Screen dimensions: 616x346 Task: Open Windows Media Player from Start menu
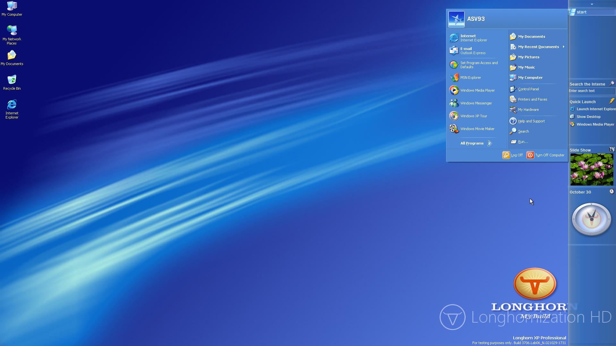click(477, 90)
